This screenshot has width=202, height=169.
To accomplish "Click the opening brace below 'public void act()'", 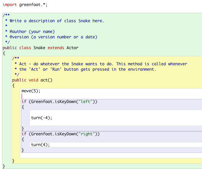I will click(14, 86).
